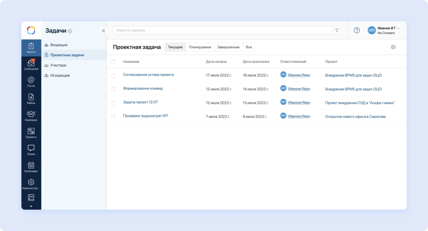The image size is (428, 231).
Task: Open the Почта mail icon
Action: 31,82
